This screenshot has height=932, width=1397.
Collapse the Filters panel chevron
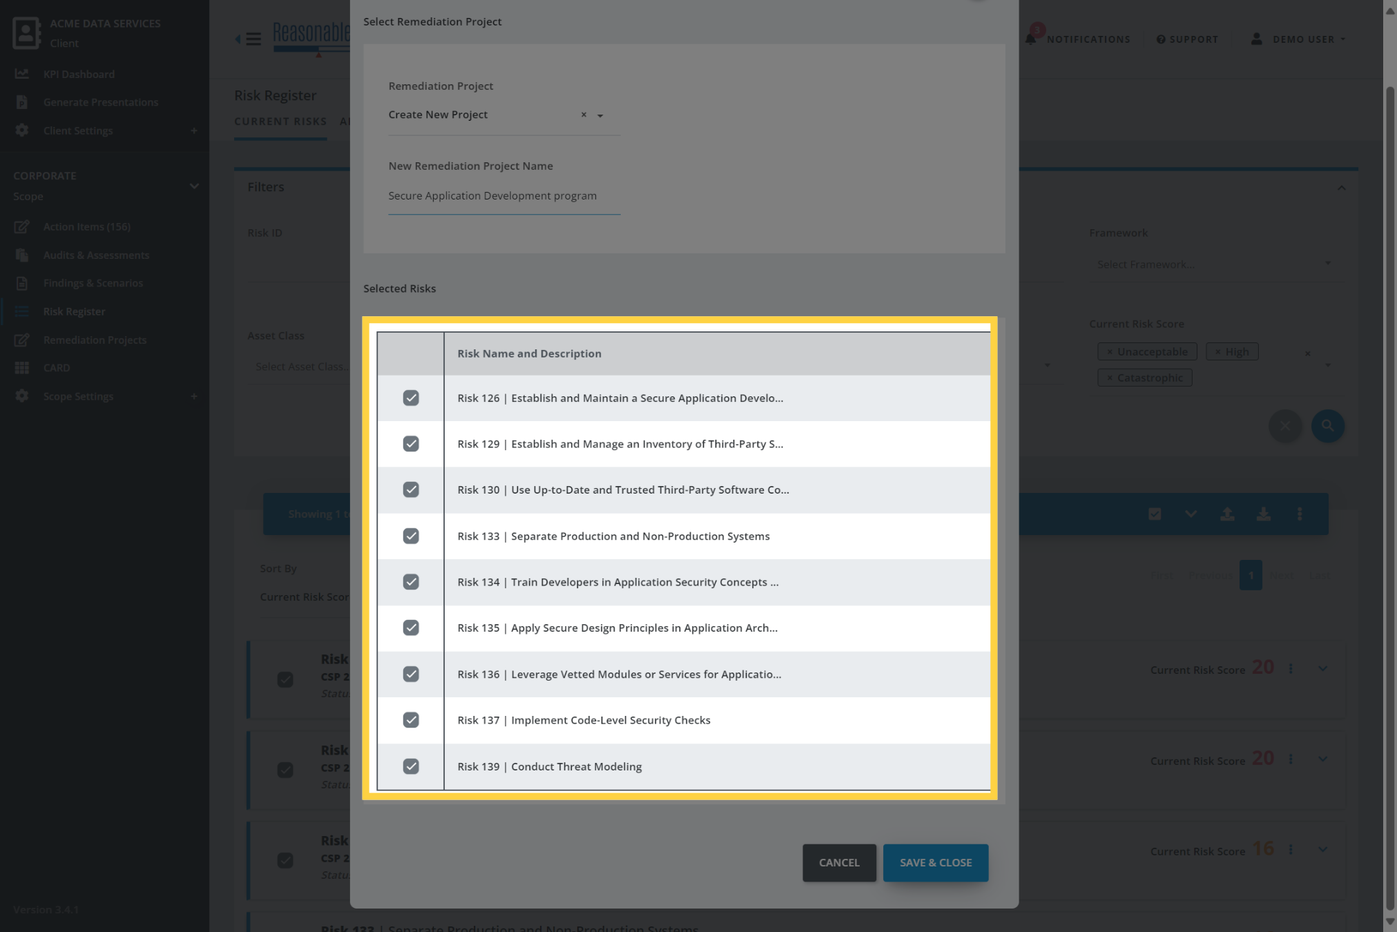tap(1341, 188)
